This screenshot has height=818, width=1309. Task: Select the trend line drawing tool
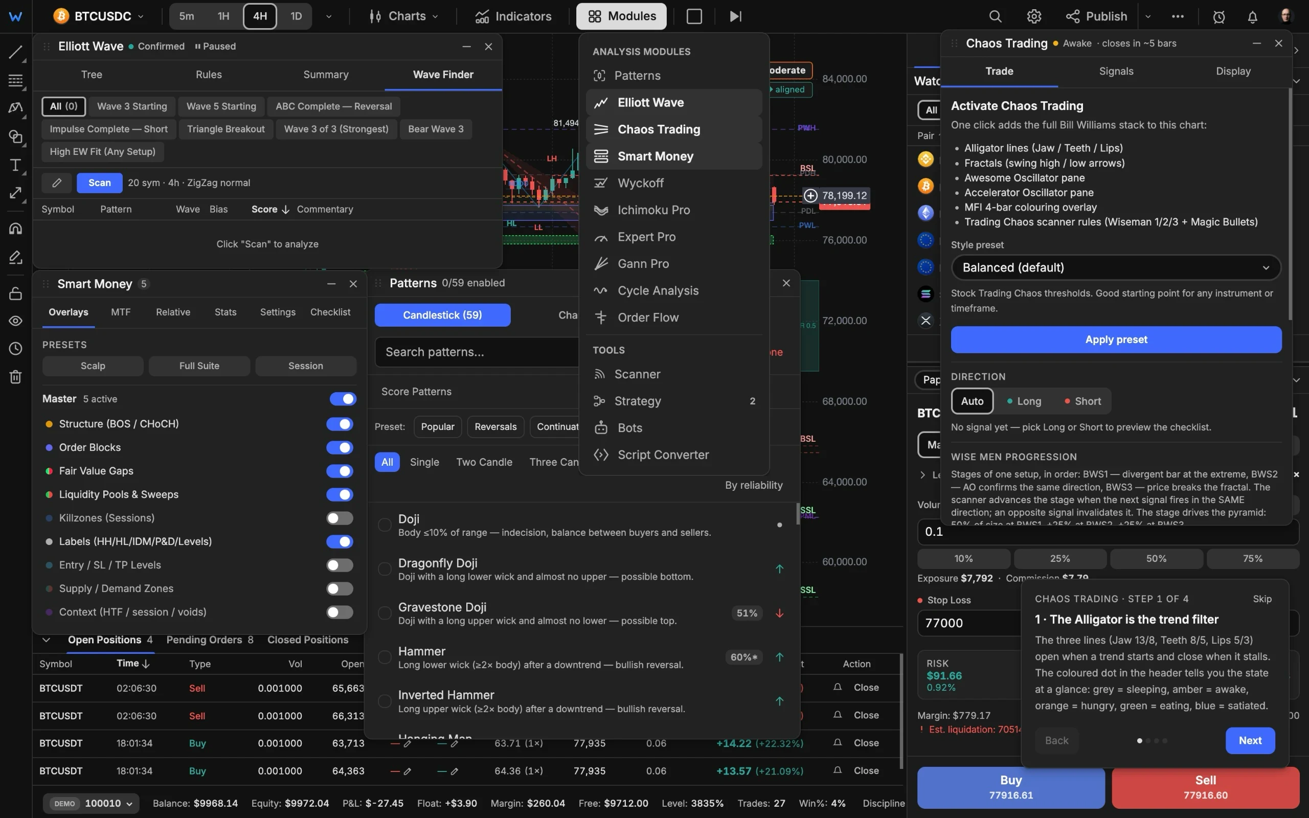[15, 53]
